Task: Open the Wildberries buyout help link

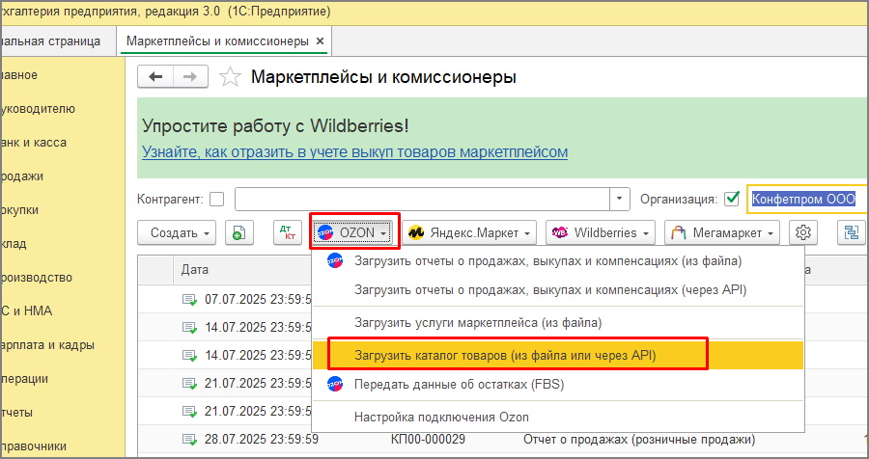Action: (x=354, y=151)
